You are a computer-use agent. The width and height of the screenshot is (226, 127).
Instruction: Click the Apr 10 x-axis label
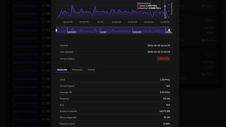click(x=100, y=22)
